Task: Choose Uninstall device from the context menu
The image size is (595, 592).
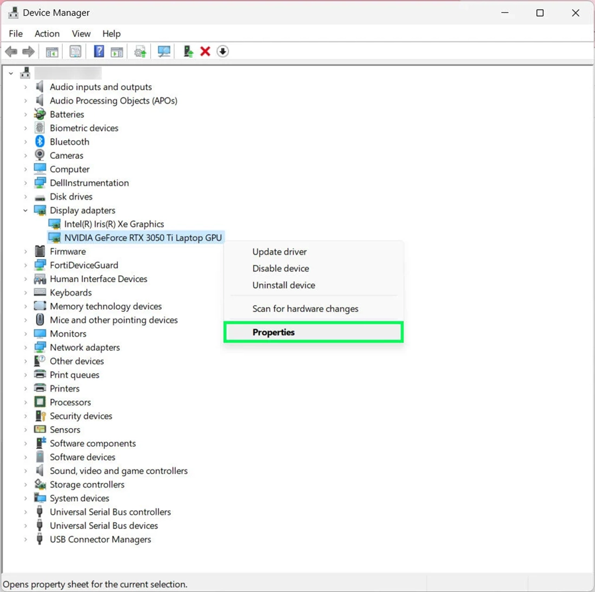Action: point(283,285)
